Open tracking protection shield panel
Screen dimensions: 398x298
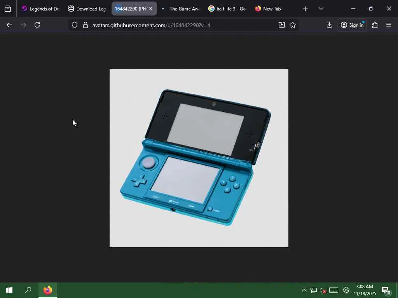74,25
